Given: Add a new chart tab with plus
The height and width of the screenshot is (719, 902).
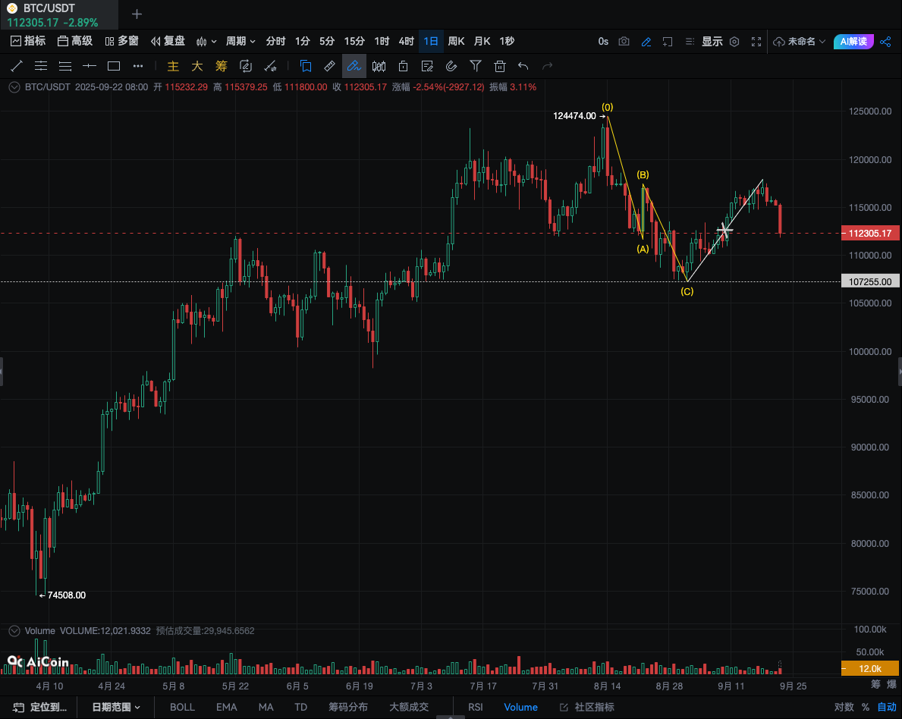Looking at the screenshot, I should click(x=137, y=14).
